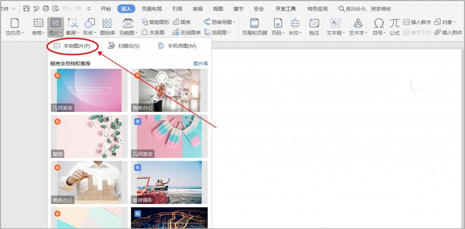The image size is (465, 229).
Task: Choose 手机传图(M) phone transfer
Action: 177,46
